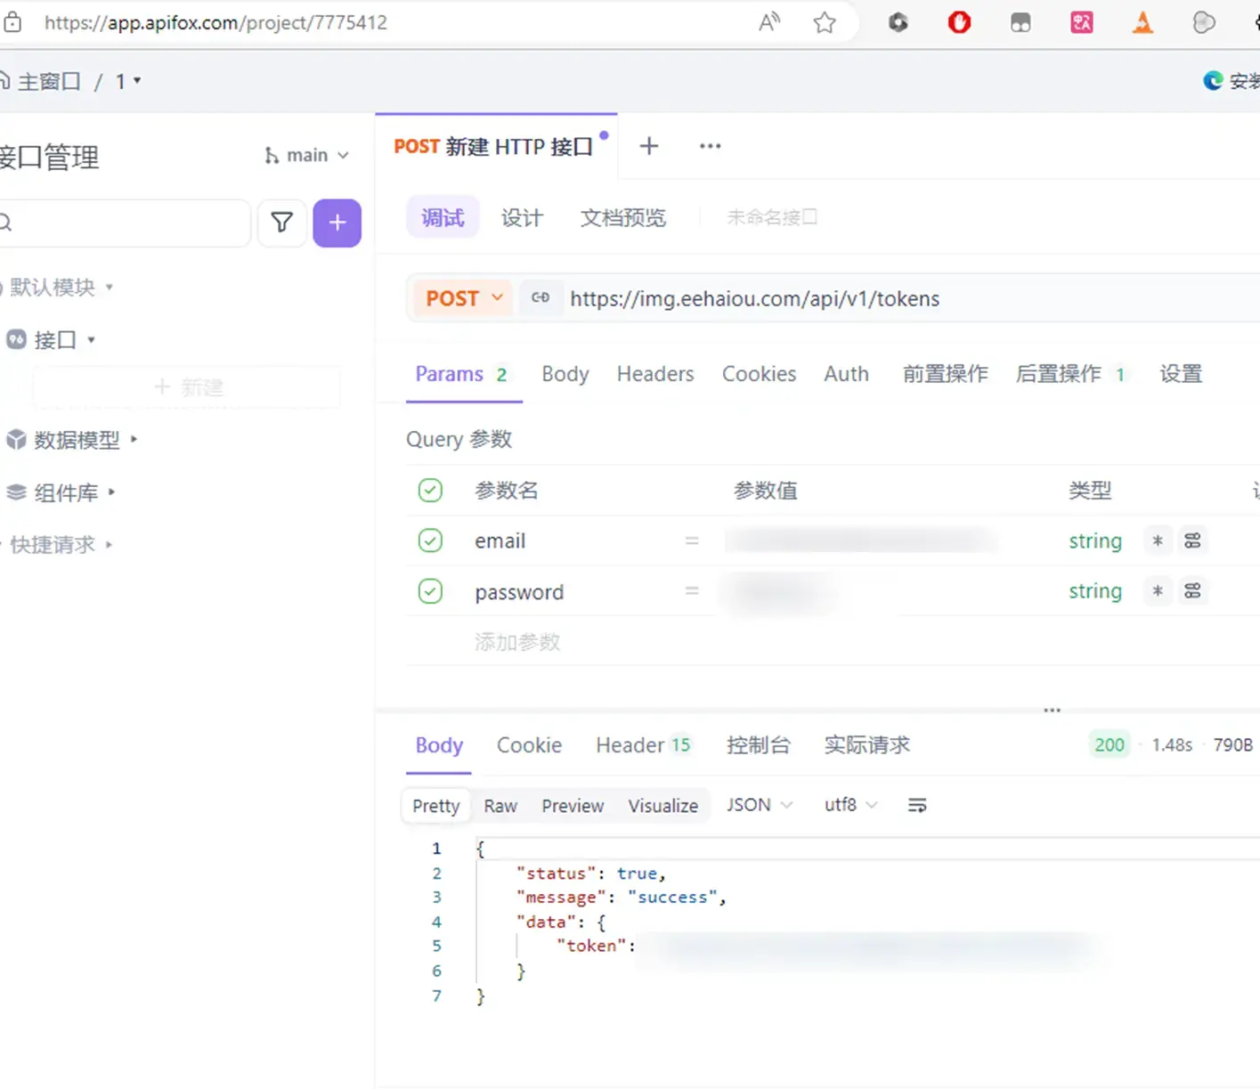Viewport: 1260px width, 1089px height.
Task: Click the filter funnel icon in sidebar
Action: pyautogui.click(x=281, y=223)
